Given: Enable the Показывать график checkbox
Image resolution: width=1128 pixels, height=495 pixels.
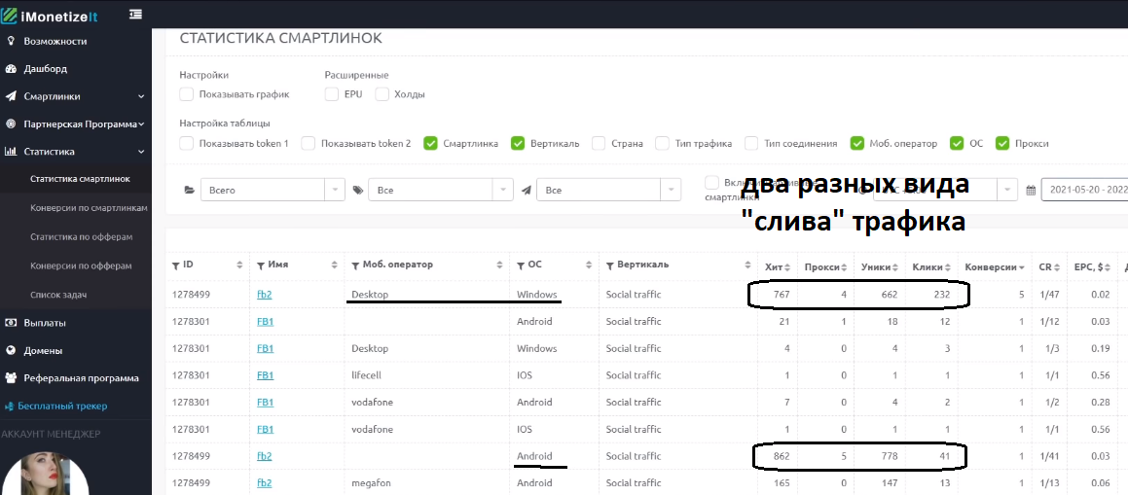Looking at the screenshot, I should click(x=187, y=94).
